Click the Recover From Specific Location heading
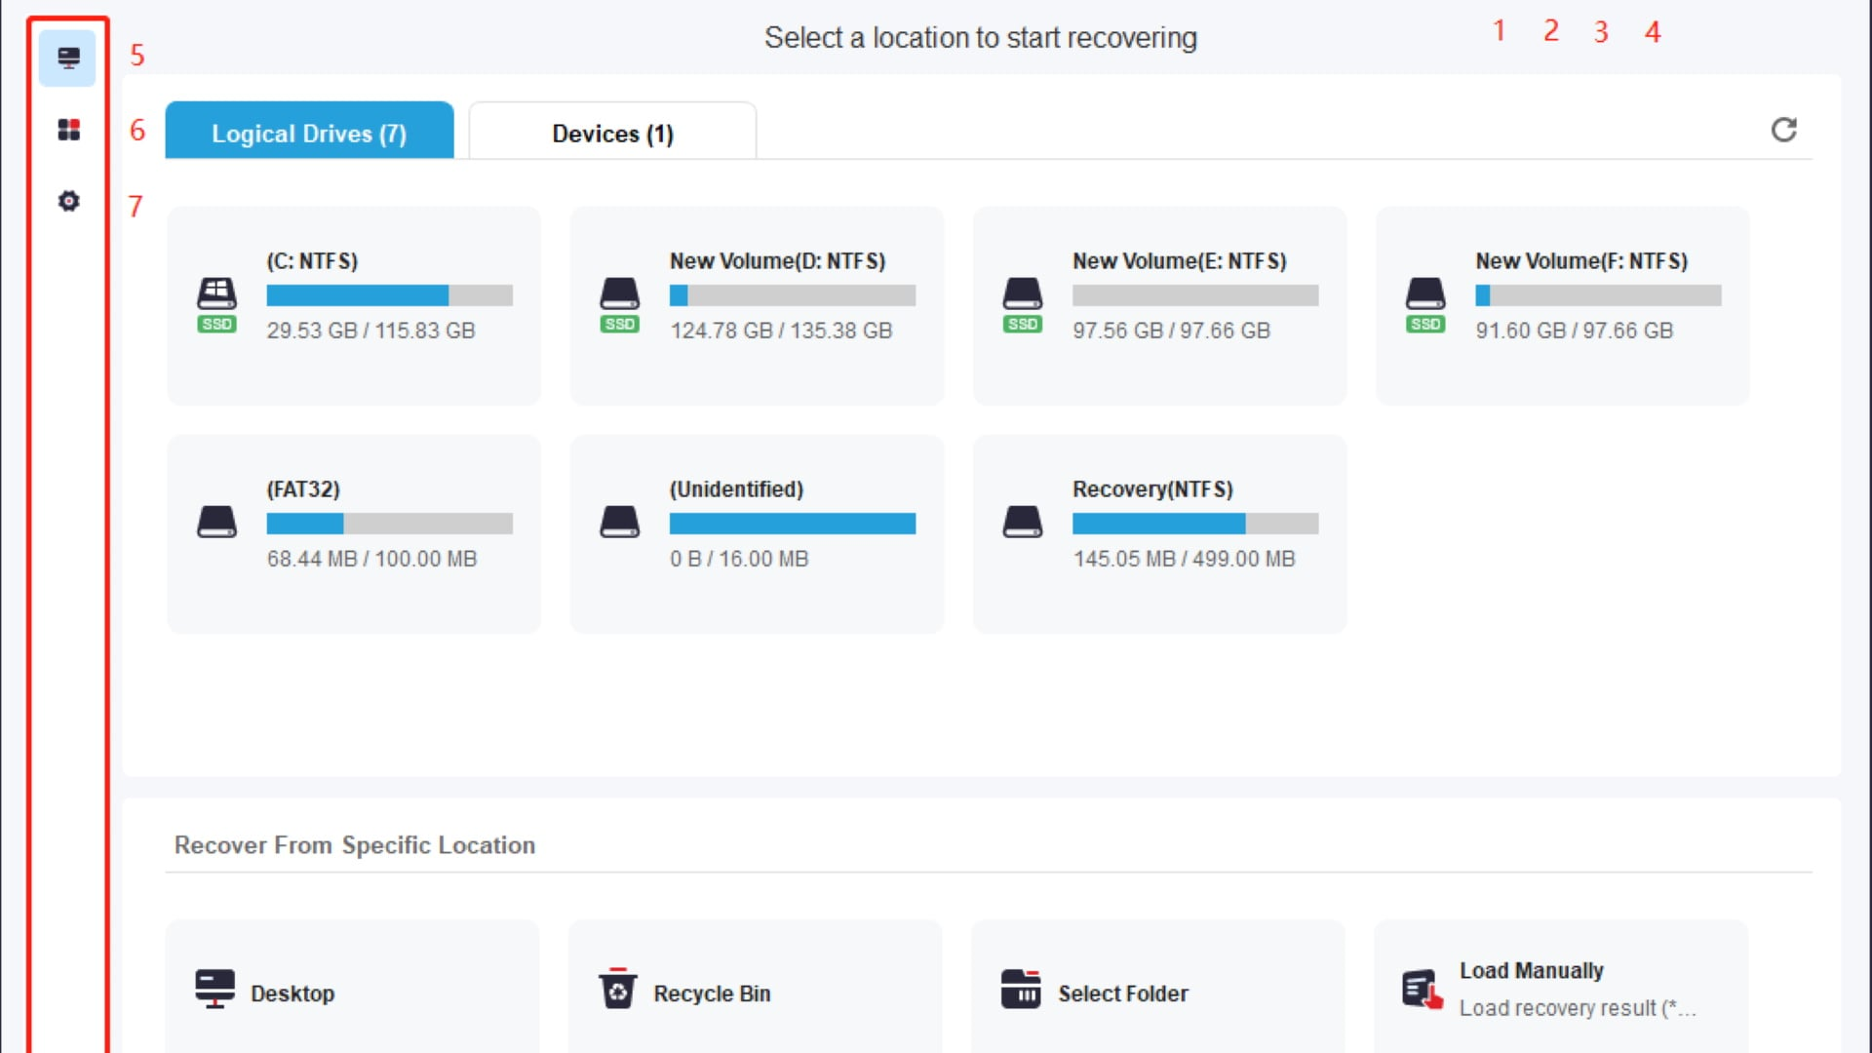 tap(355, 845)
